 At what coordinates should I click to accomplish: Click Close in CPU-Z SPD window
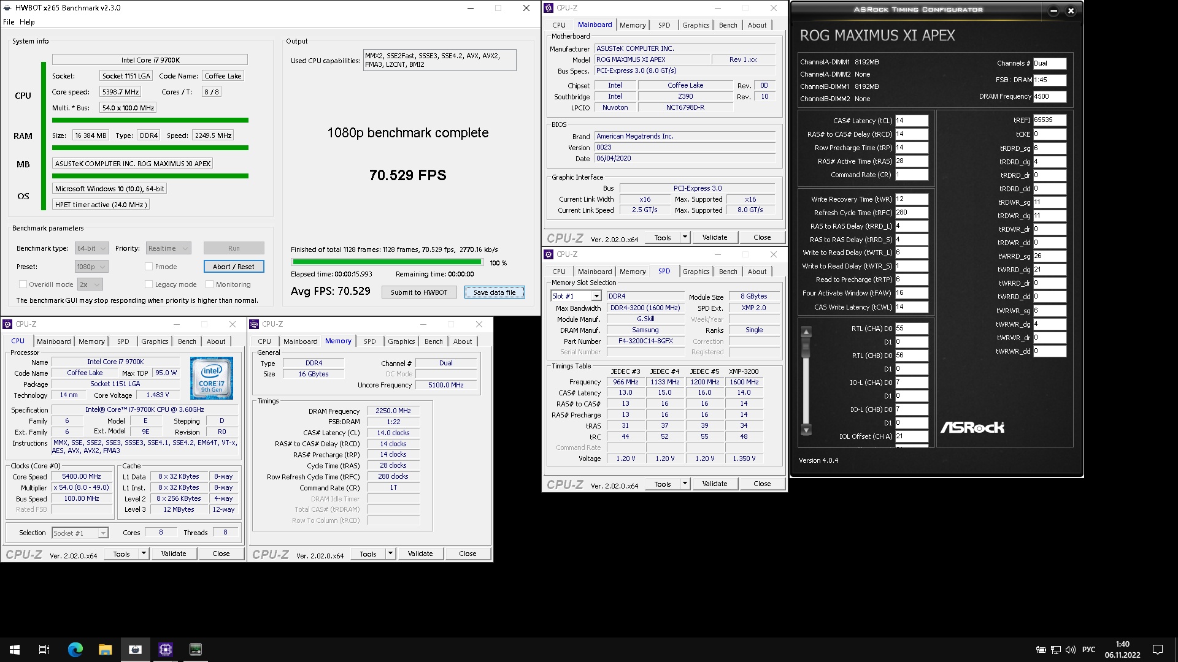point(762,484)
